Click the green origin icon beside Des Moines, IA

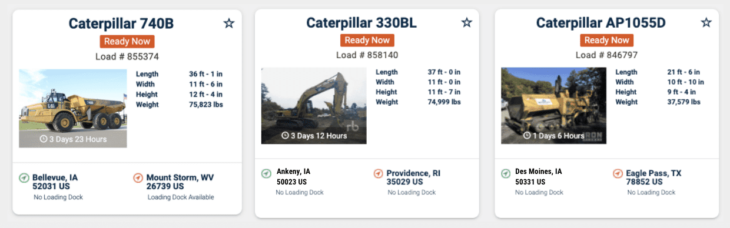point(506,173)
